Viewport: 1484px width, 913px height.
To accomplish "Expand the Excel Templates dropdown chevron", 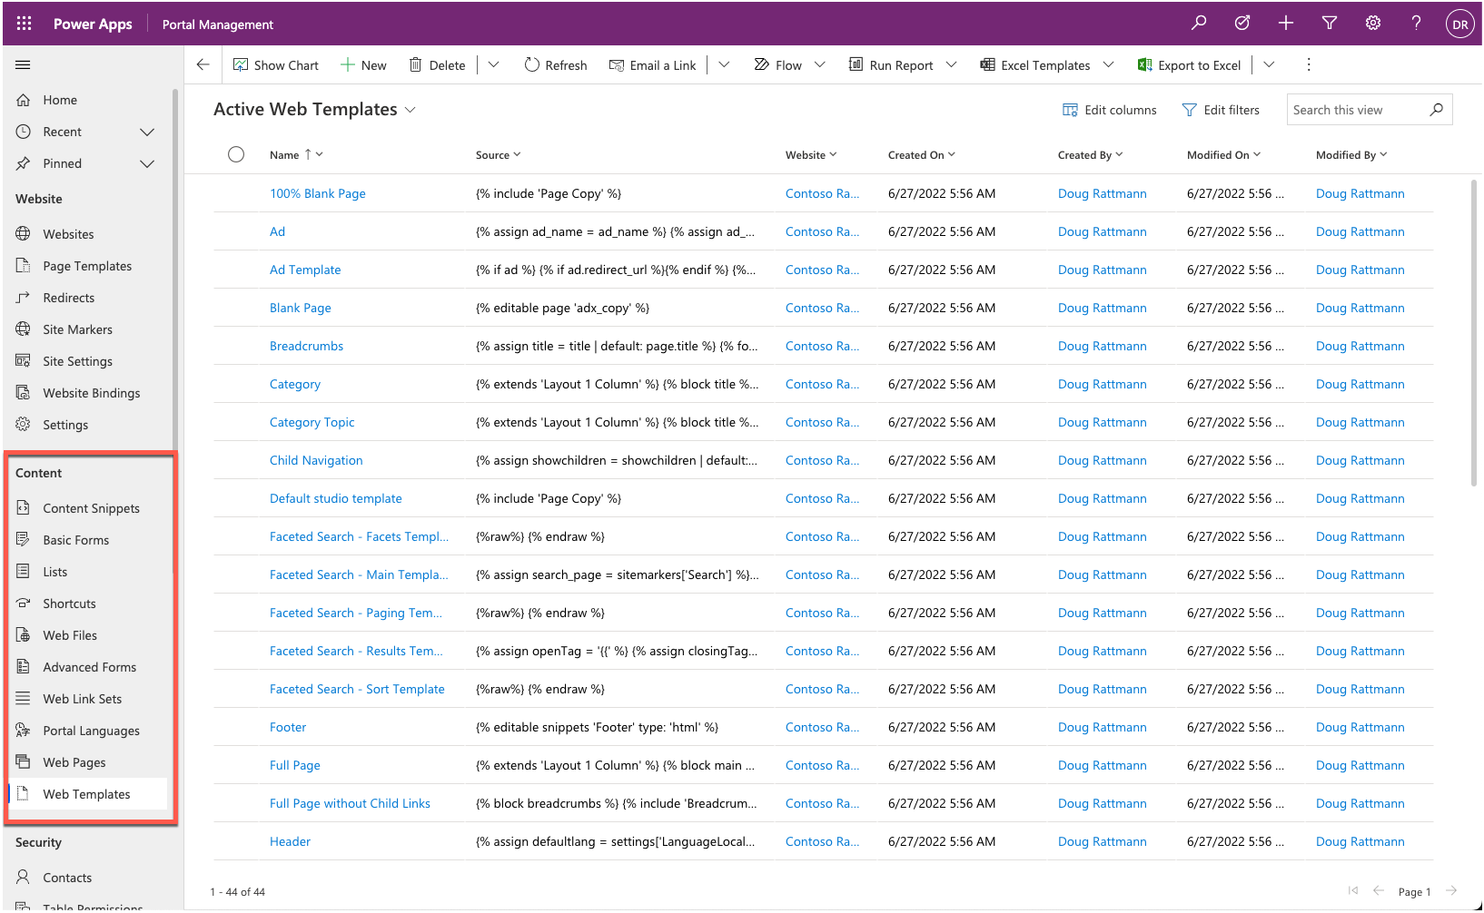I will [x=1109, y=64].
